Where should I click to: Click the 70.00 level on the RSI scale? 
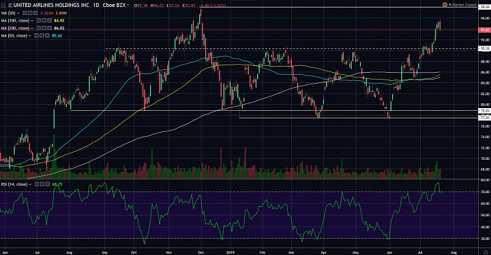click(485, 192)
